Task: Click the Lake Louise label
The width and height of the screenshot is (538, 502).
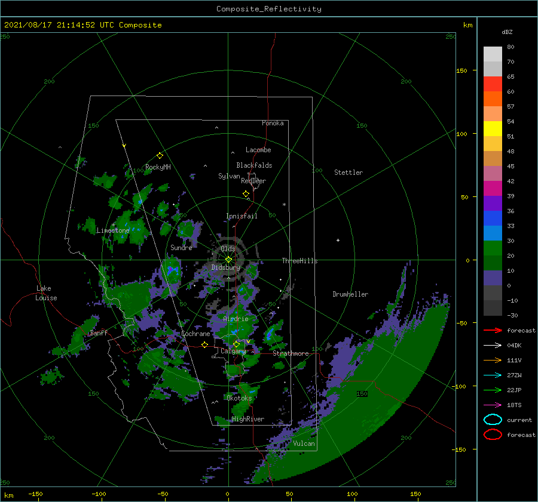Action: click(46, 293)
